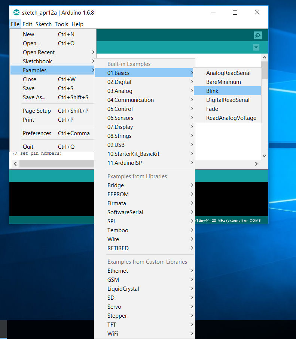296x339 pixels.
Task: Click the Arduino logo in title bar
Action: point(16,12)
